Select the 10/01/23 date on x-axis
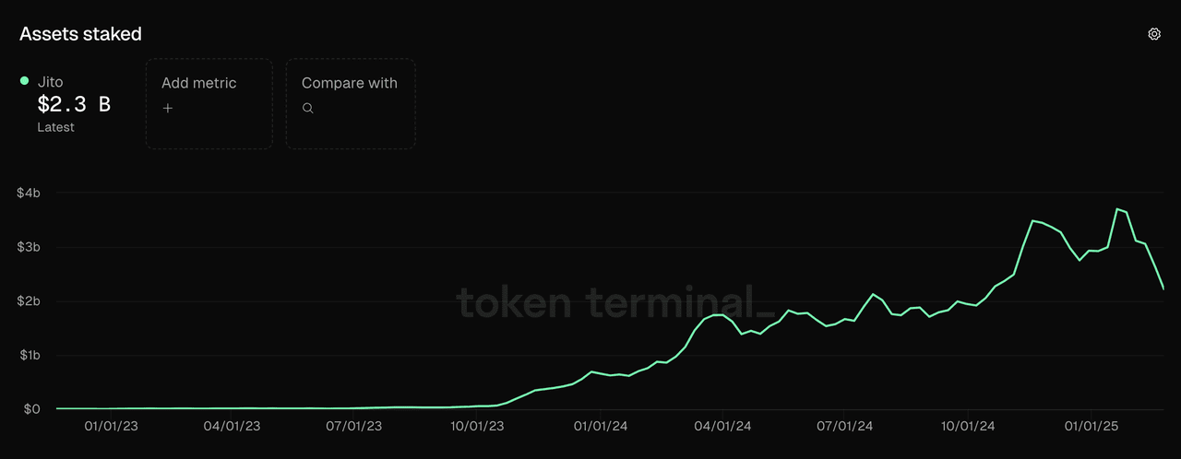The height and width of the screenshot is (459, 1181). point(478,427)
